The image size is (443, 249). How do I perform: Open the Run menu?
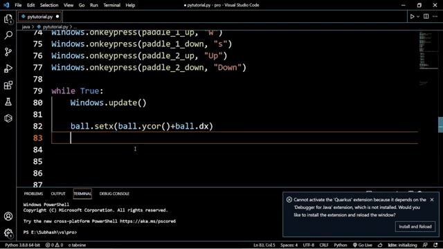pos(94,5)
